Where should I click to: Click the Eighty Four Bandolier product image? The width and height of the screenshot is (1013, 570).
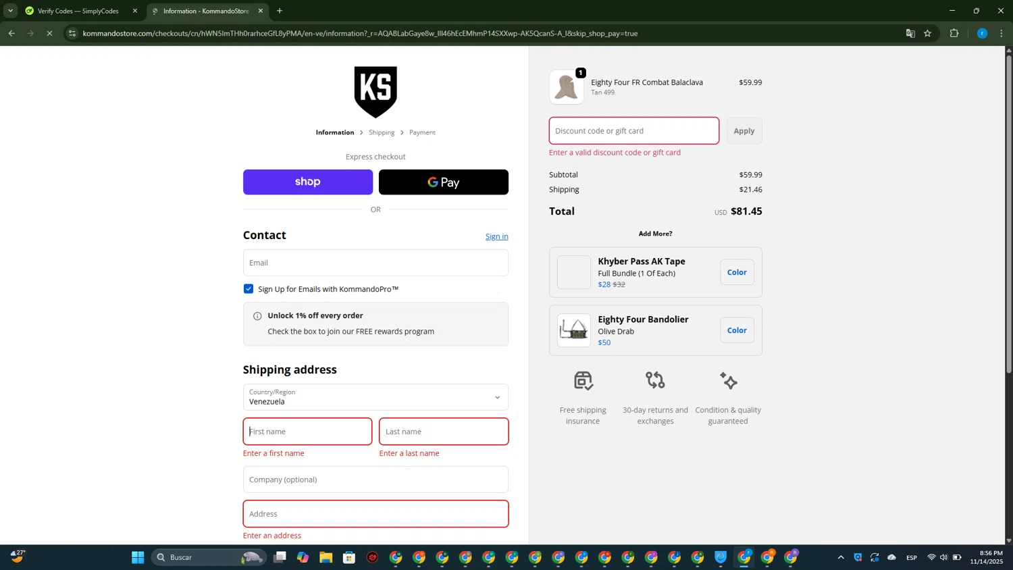pyautogui.click(x=574, y=330)
